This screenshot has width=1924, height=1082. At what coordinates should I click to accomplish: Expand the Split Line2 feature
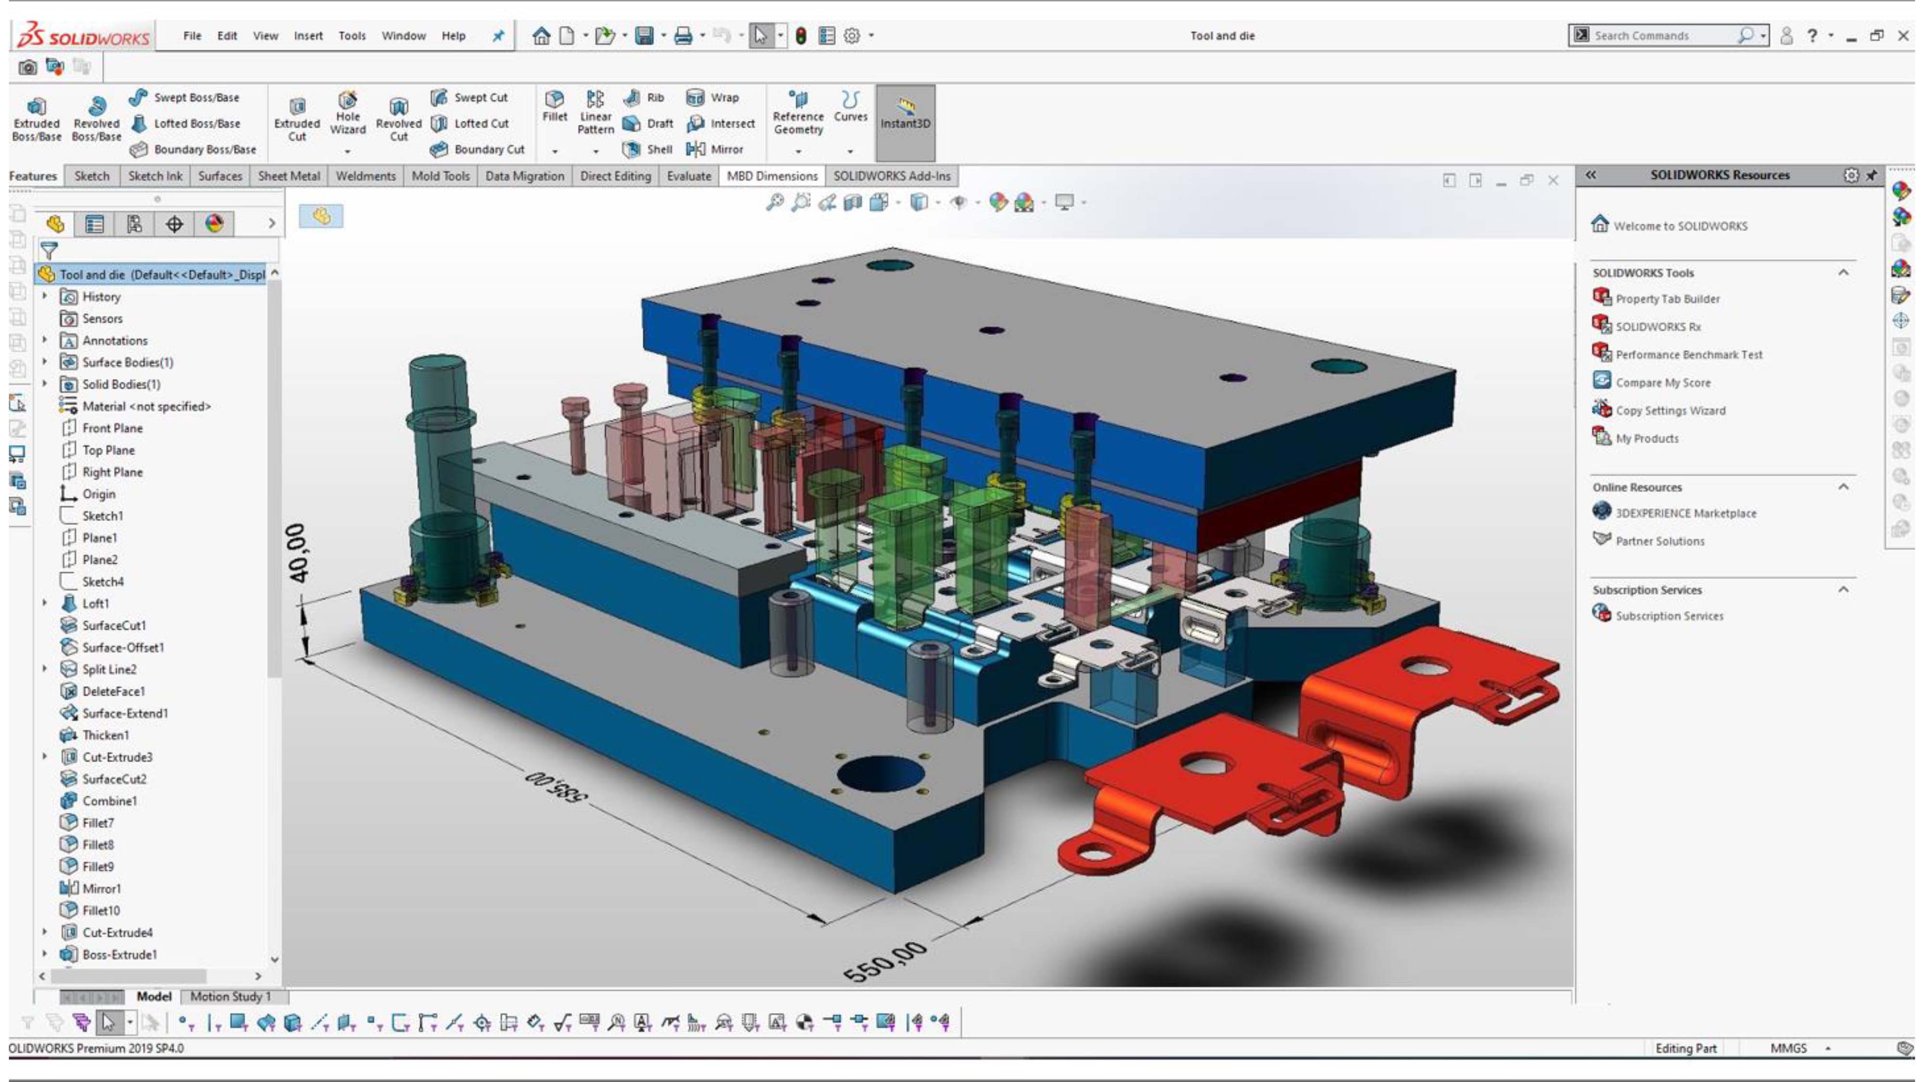[x=45, y=669]
